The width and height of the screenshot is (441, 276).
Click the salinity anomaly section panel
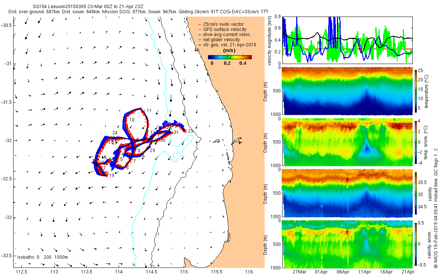[x=348, y=244]
